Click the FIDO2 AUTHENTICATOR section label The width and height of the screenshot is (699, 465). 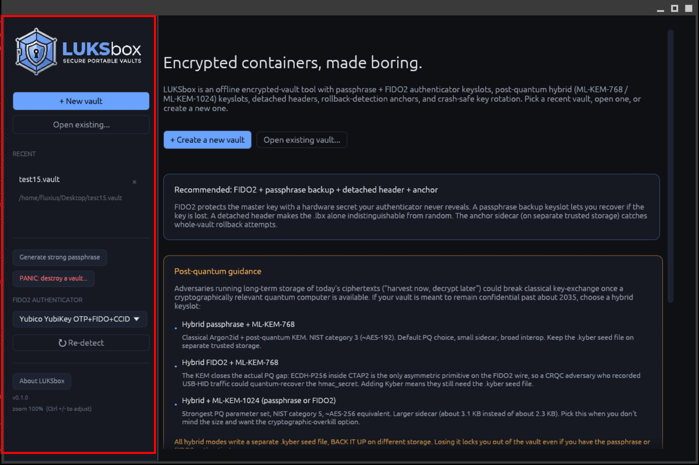(x=47, y=300)
